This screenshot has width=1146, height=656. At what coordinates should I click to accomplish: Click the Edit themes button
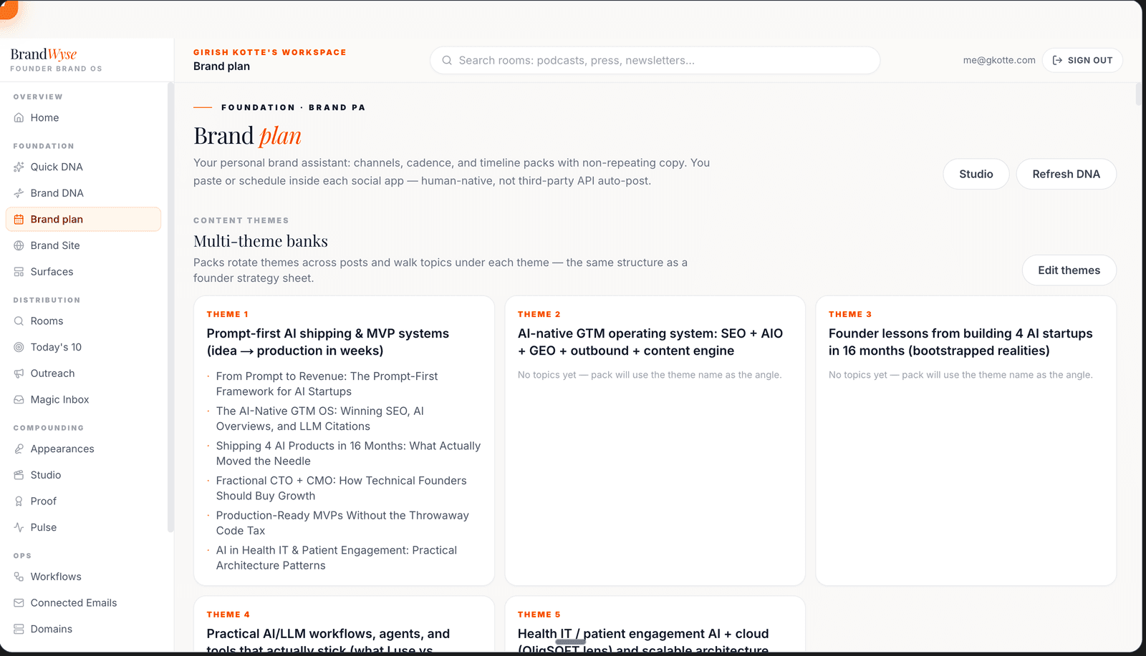pos(1069,270)
